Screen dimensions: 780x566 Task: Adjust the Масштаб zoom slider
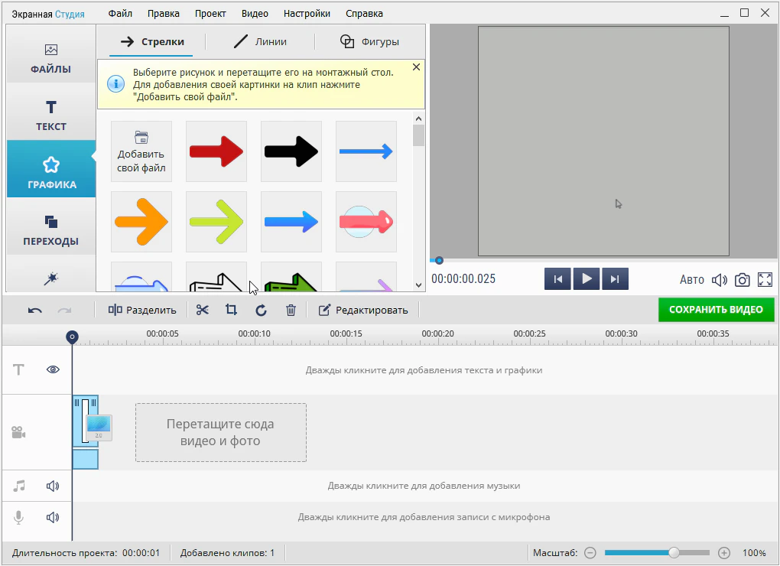point(674,552)
